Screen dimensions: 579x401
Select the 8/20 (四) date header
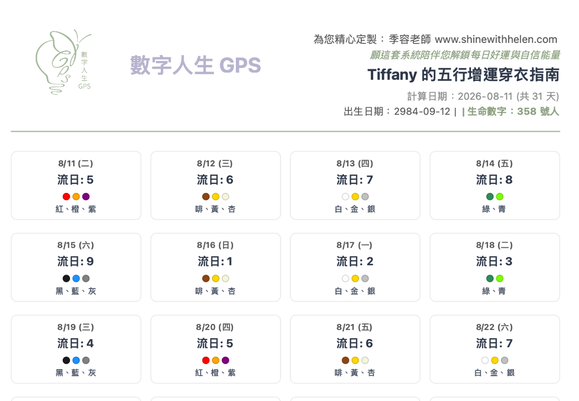coord(215,327)
